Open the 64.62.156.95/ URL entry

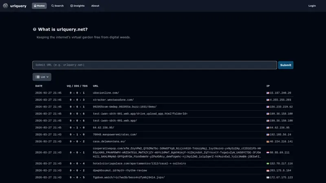click(x=104, y=128)
